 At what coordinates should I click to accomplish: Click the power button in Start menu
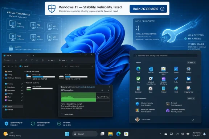[x=193, y=119]
